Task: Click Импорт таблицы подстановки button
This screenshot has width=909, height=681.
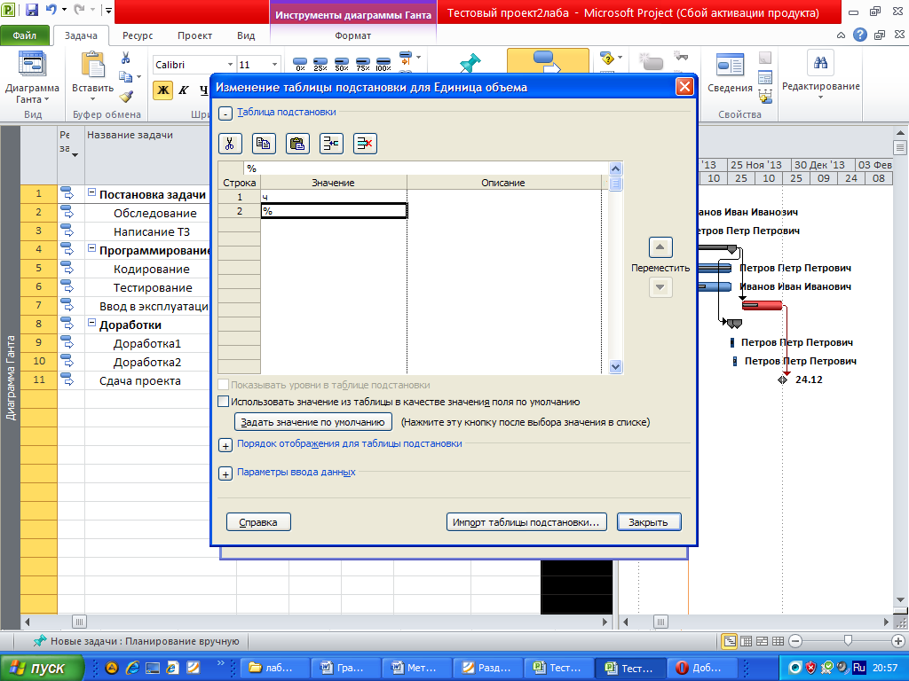Action: tap(526, 521)
